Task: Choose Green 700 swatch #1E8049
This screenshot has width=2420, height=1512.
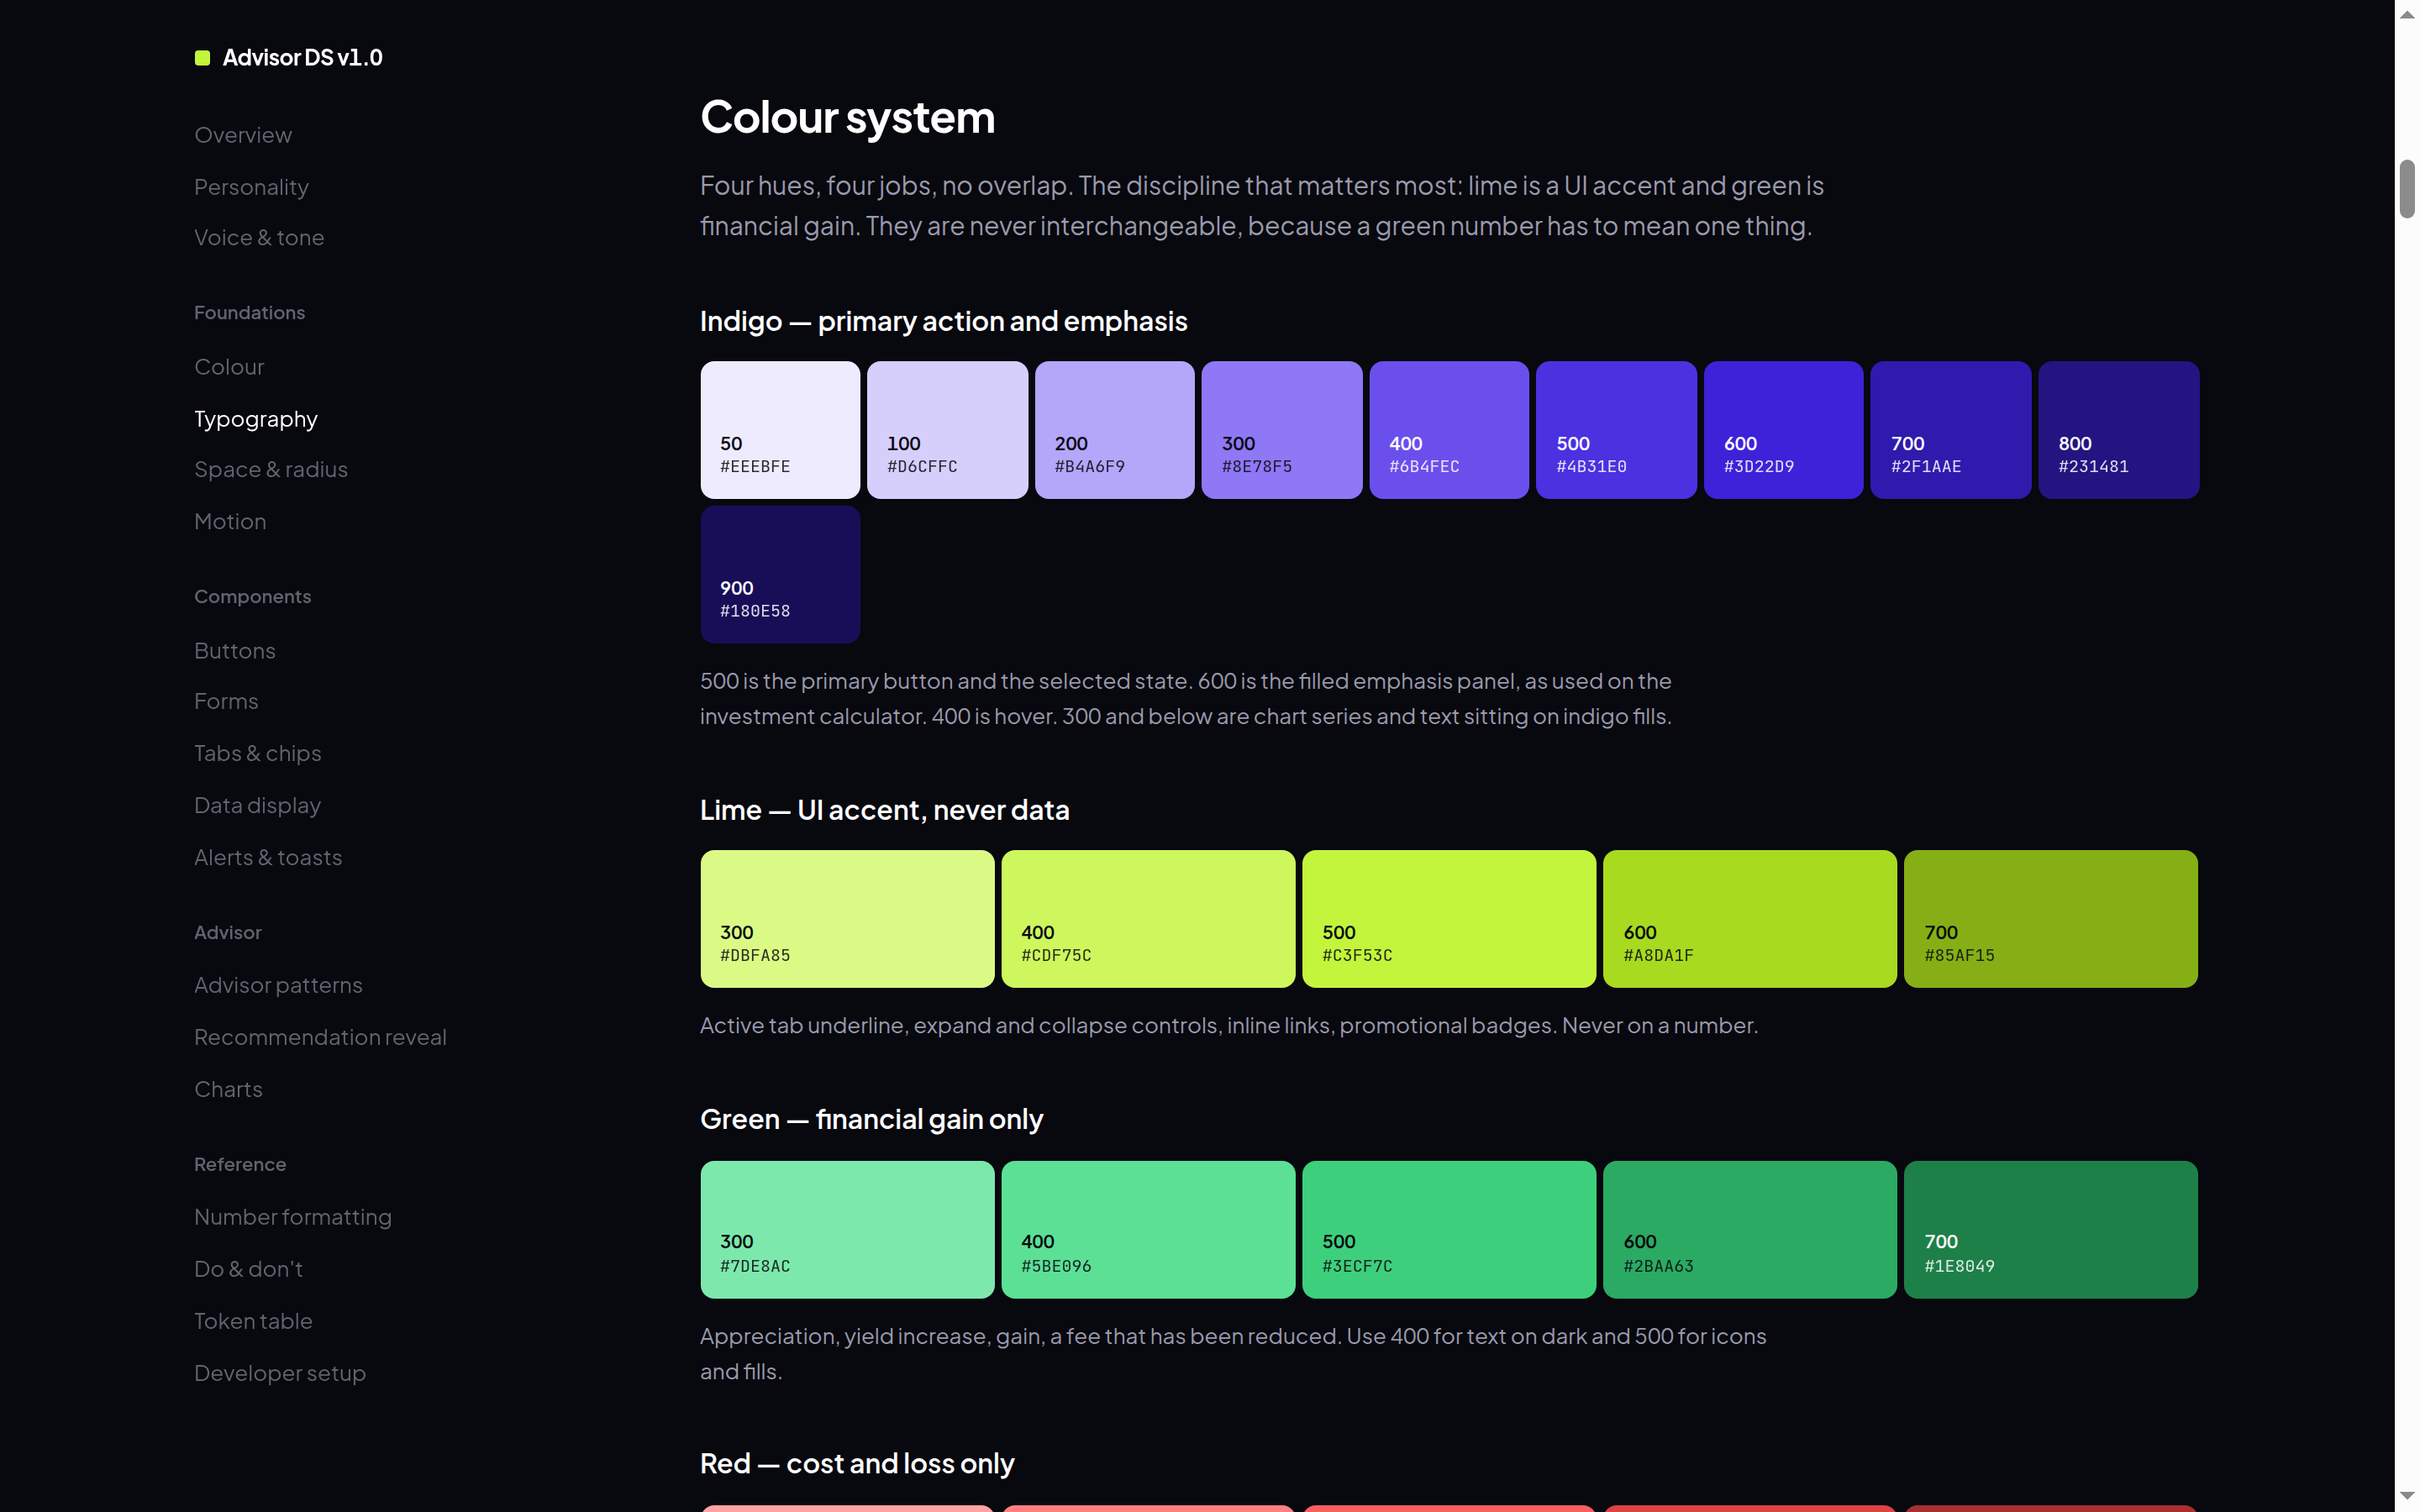Action: tap(2051, 1230)
